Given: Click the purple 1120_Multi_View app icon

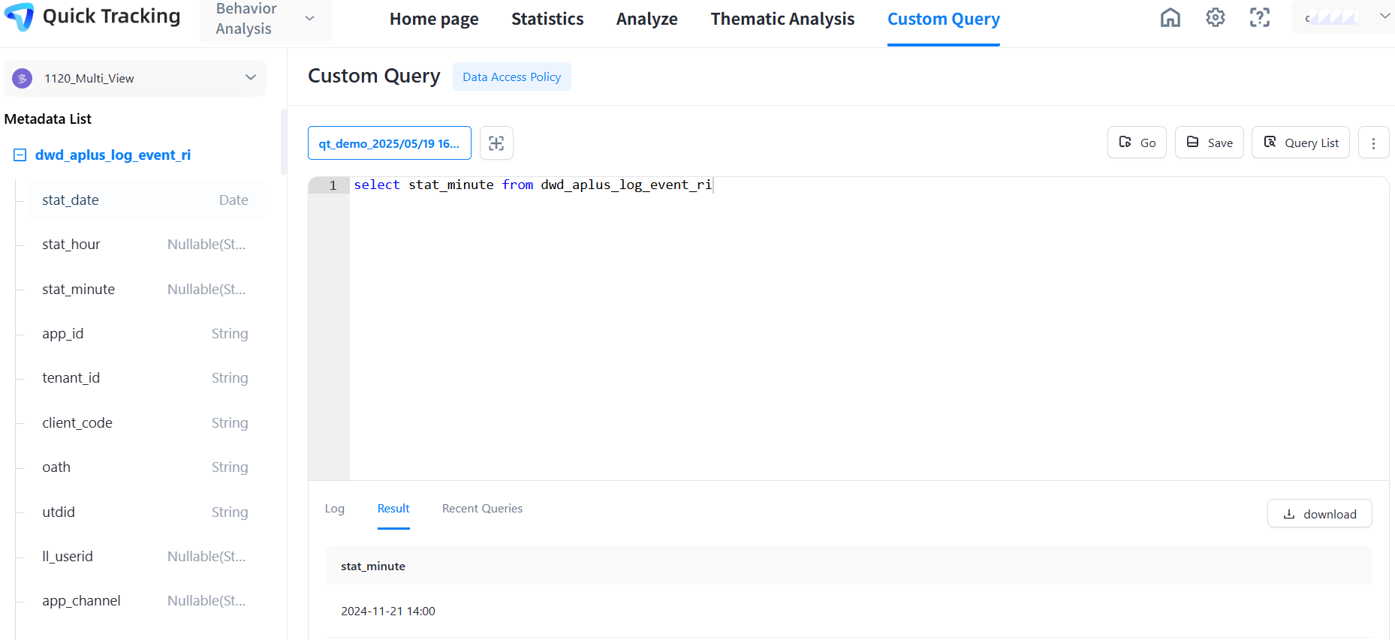Looking at the screenshot, I should (x=23, y=78).
